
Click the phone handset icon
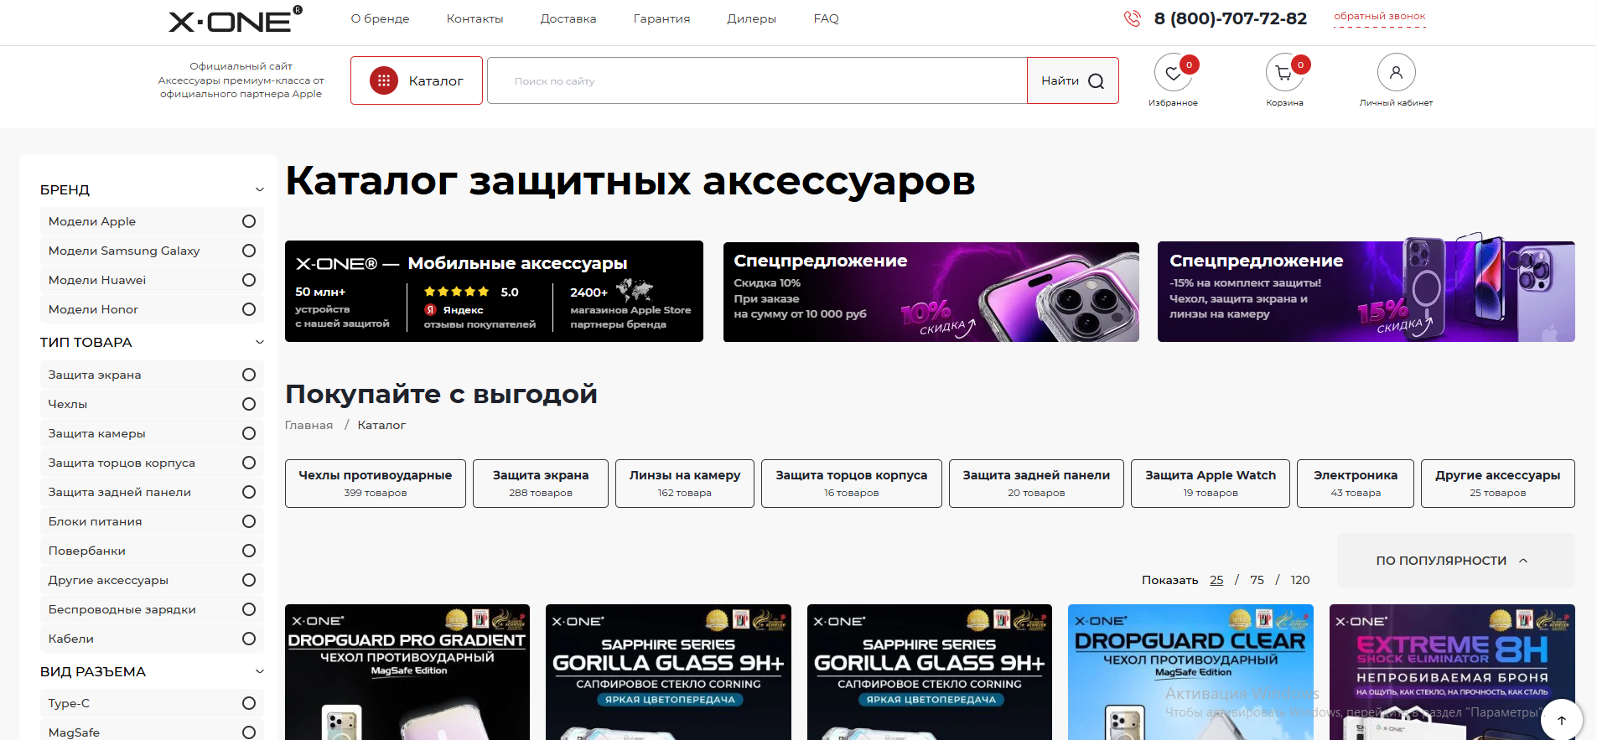point(1133,18)
